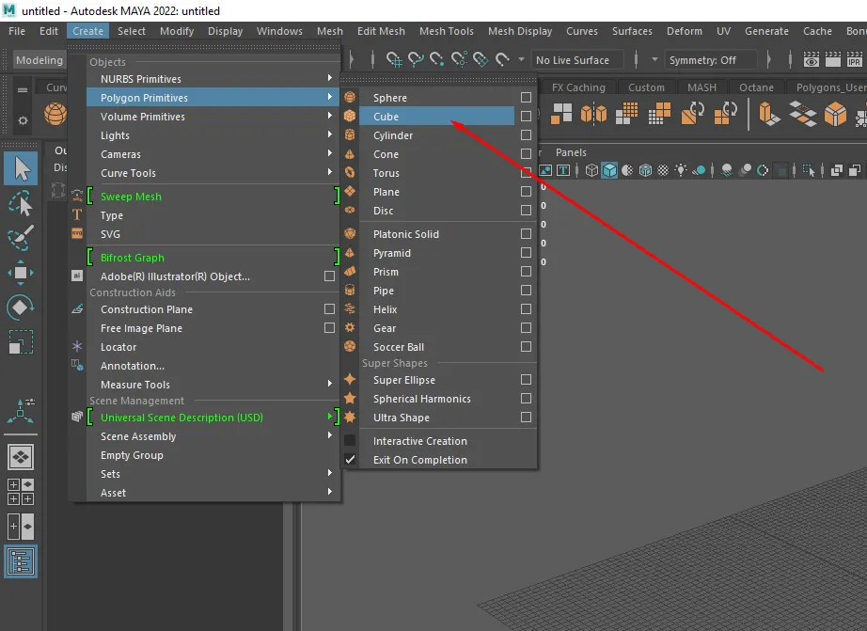This screenshot has height=631, width=867.
Task: Open the Symmetry: Off dropdown
Action: click(x=710, y=60)
